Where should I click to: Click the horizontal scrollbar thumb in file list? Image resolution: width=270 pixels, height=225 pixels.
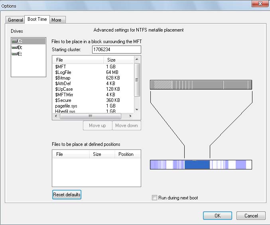[91, 116]
